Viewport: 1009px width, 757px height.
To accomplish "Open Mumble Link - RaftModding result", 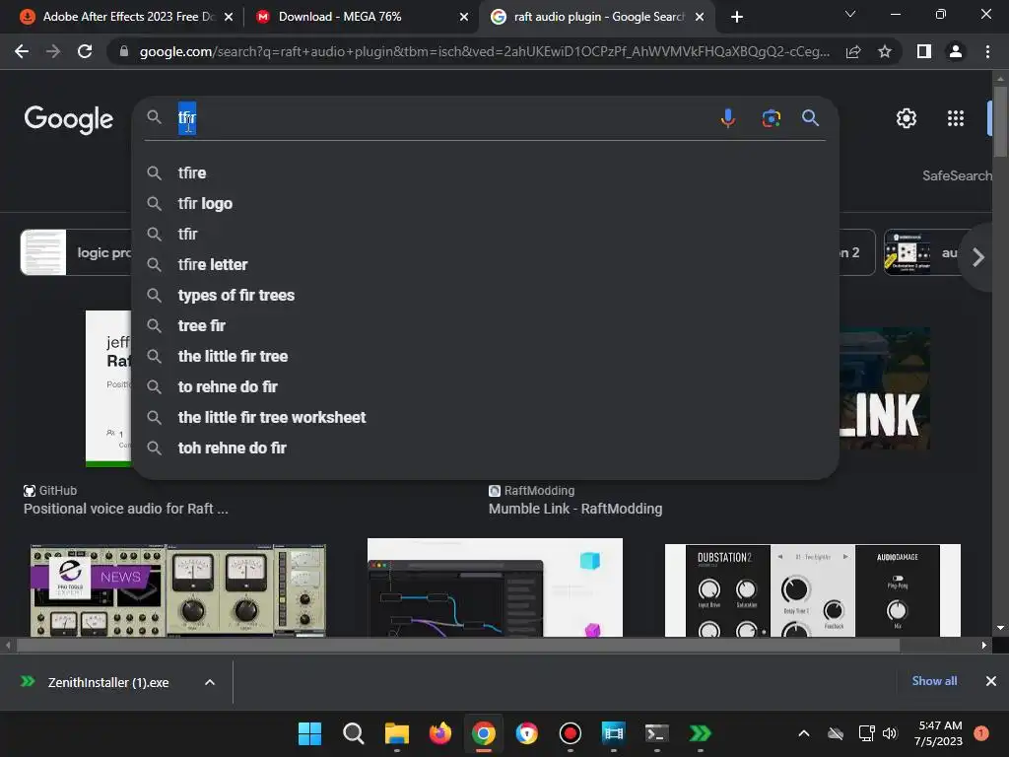I will (x=575, y=509).
